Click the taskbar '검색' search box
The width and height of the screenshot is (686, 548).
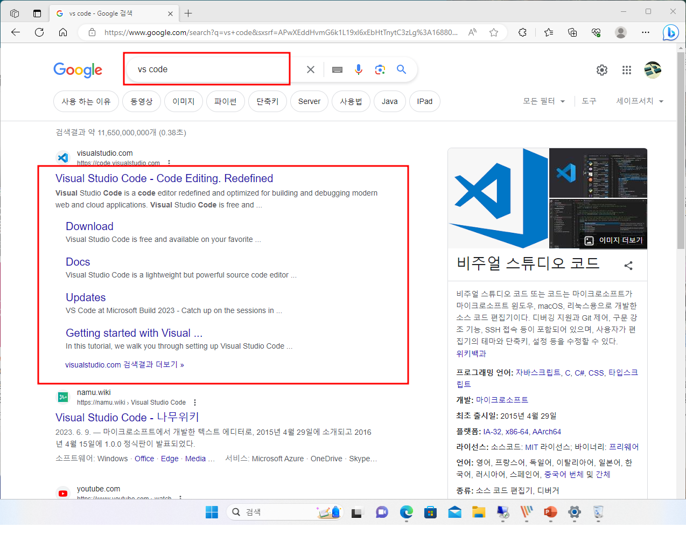coord(285,512)
